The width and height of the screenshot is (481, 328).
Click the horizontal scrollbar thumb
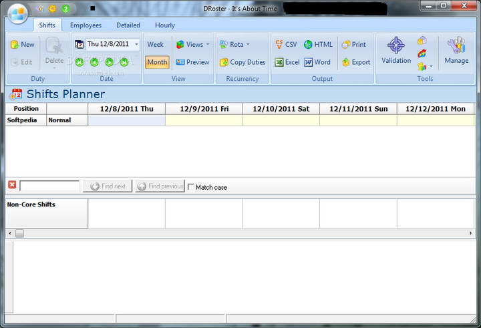(x=19, y=233)
